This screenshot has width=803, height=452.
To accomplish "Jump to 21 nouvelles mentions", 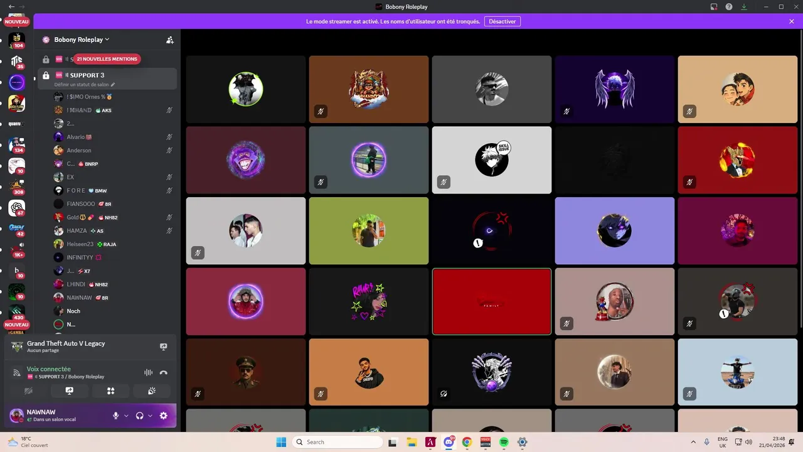I will point(107,59).
